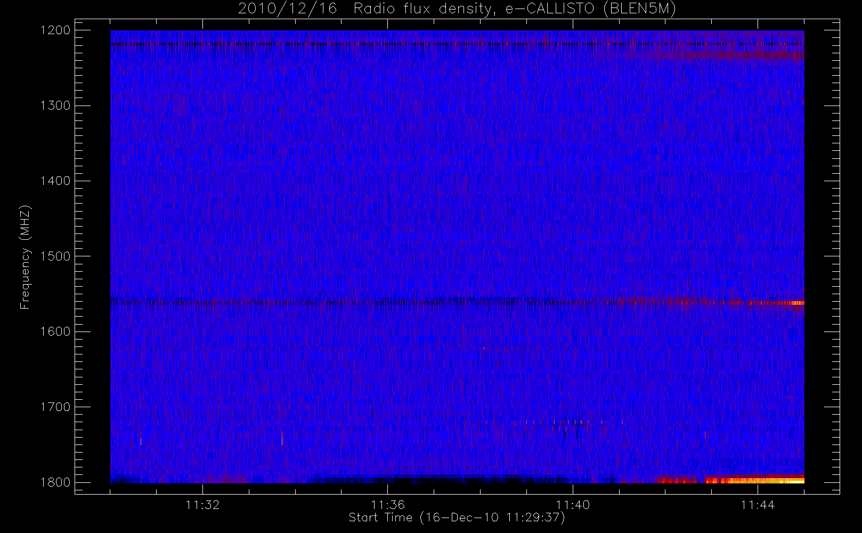
Task: Click the 1300 frequency tick label
Action: (x=55, y=106)
